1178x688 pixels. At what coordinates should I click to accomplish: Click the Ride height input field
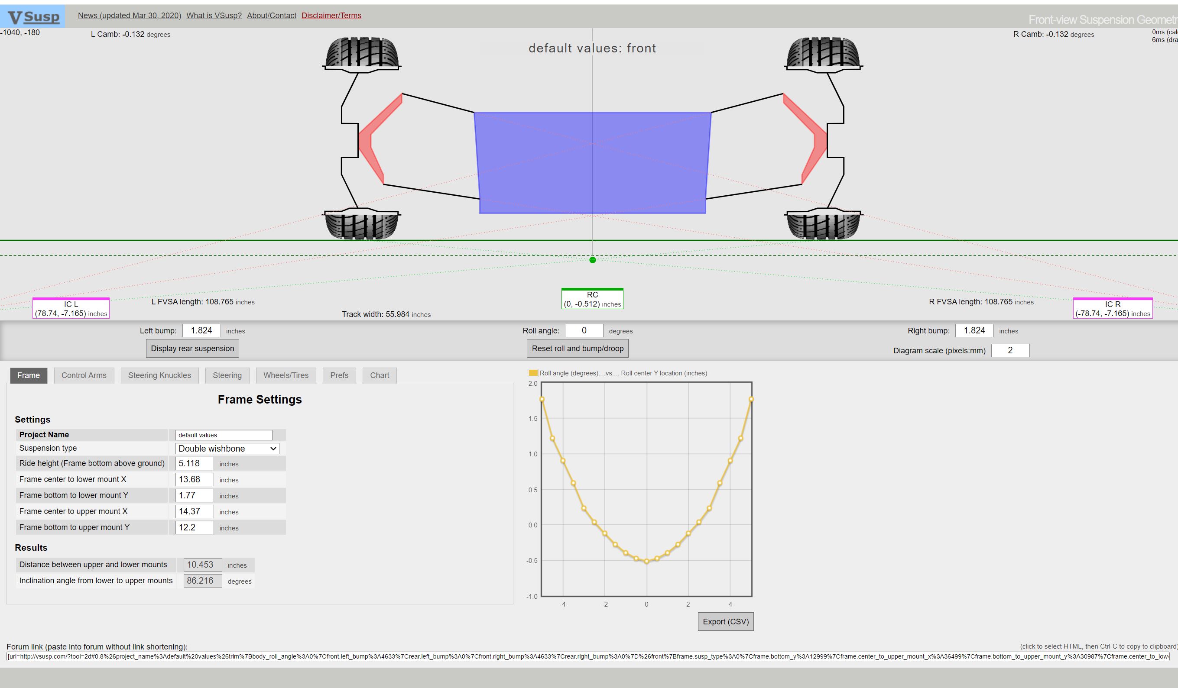(195, 463)
